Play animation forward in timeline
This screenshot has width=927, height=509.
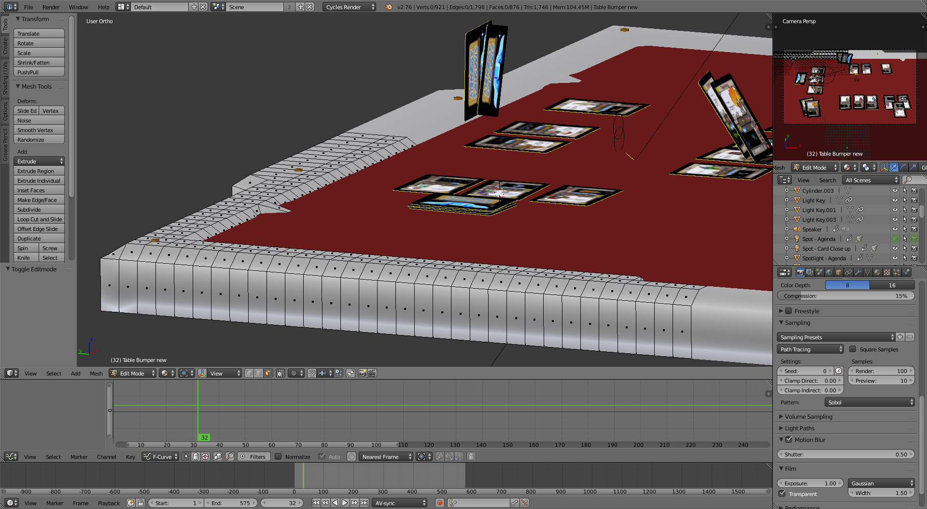click(345, 503)
